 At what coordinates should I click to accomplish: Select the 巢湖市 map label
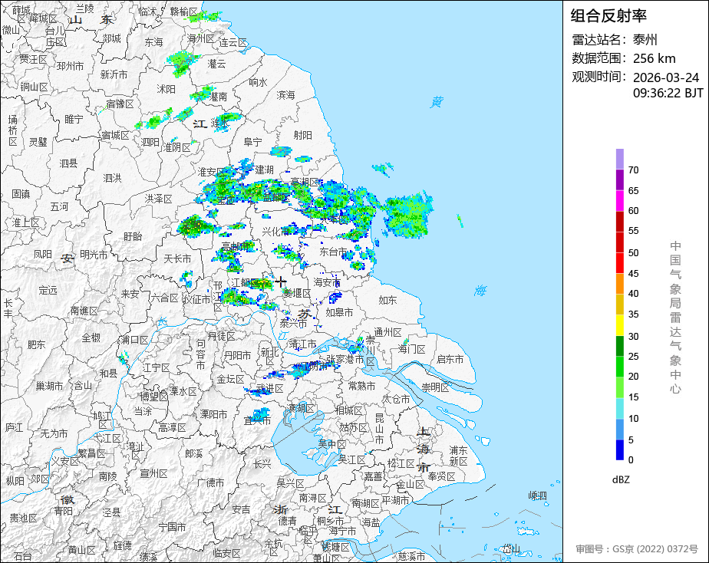click(x=50, y=386)
